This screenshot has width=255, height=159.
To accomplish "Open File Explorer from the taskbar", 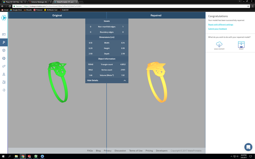I will pyautogui.click(x=16, y=156).
